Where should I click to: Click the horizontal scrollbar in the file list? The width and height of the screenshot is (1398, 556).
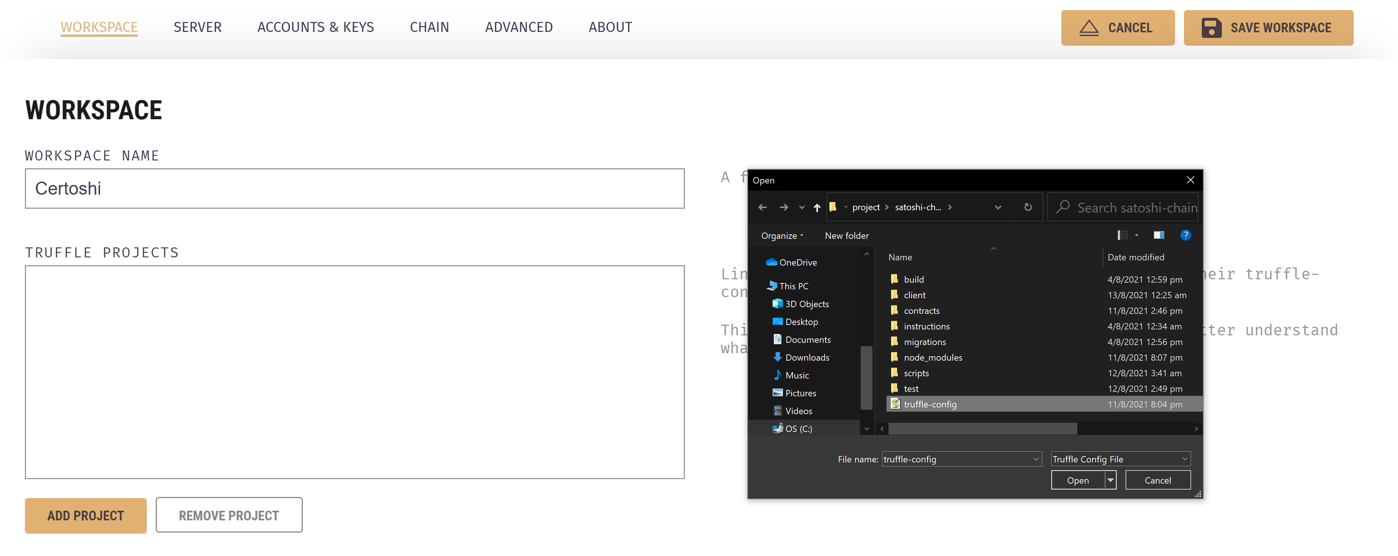(x=982, y=429)
